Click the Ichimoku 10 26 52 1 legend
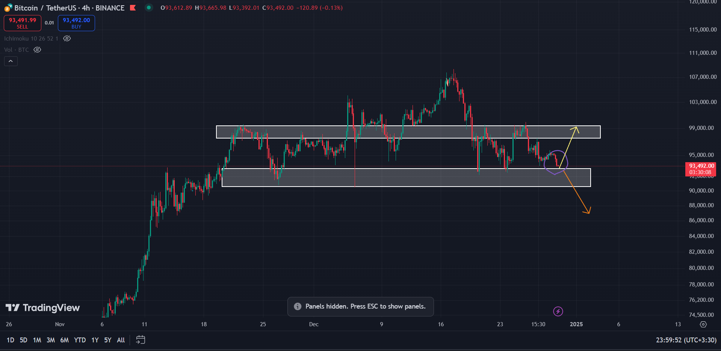This screenshot has width=721, height=351. click(31, 38)
